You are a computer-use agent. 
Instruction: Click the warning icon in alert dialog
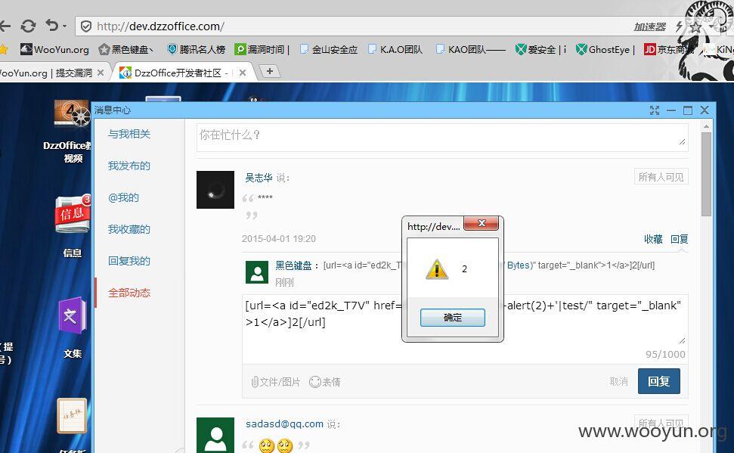click(x=437, y=269)
